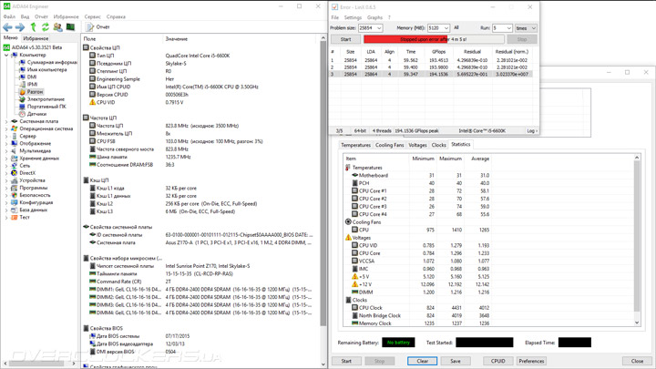Open the Memory (MiB) dropdown in LinX
656x369 pixels.
pyautogui.click(x=446, y=28)
